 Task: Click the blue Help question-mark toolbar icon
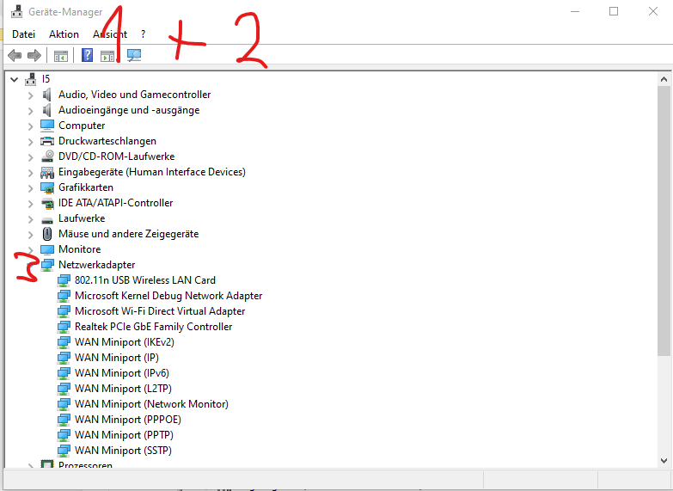[x=87, y=55]
